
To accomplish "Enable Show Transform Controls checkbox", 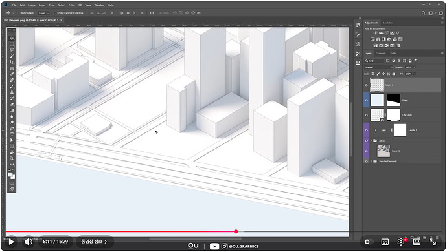I will click(55, 13).
